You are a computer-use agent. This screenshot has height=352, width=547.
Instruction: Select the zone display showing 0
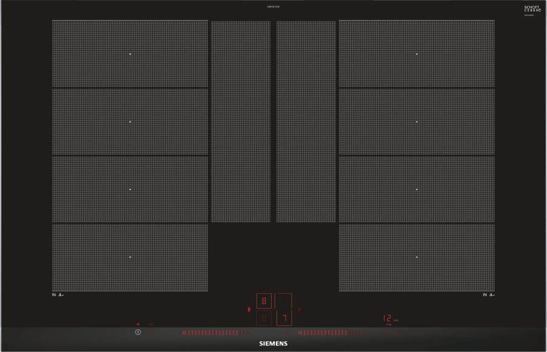pos(264,318)
